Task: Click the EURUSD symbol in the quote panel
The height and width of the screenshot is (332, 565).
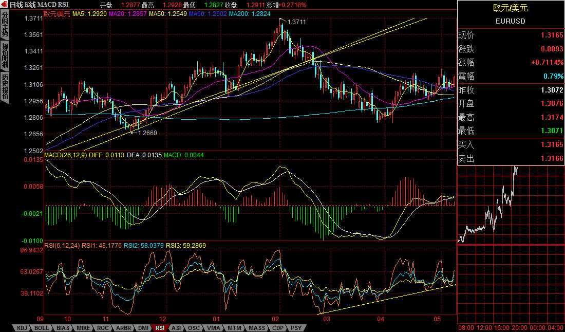Action: tap(511, 21)
